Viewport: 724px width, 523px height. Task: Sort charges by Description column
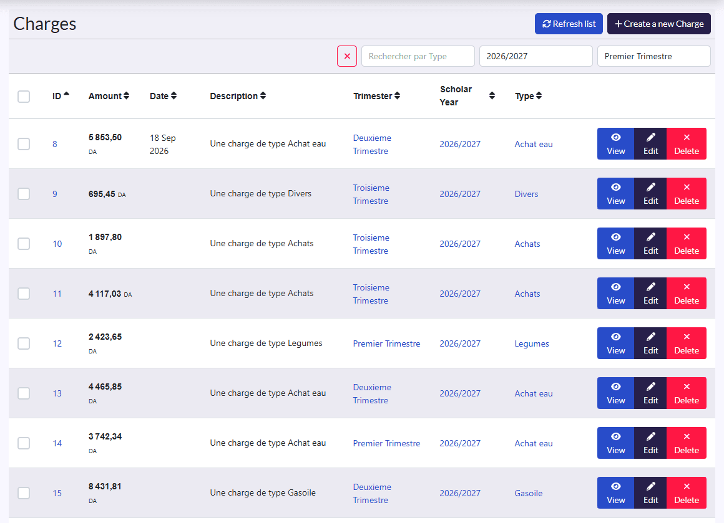[x=238, y=96]
